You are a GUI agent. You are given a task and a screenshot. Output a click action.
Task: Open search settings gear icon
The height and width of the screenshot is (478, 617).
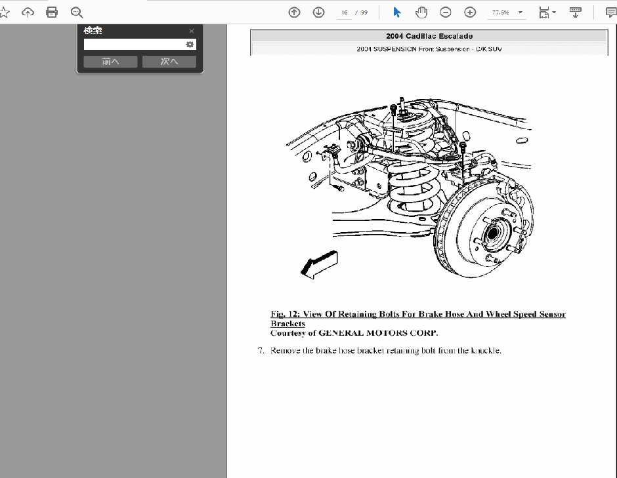190,45
